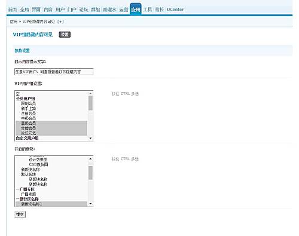This screenshot has width=299, height=236.
Task: Click the 设置 button beside the title
Action: pyautogui.click(x=65, y=35)
